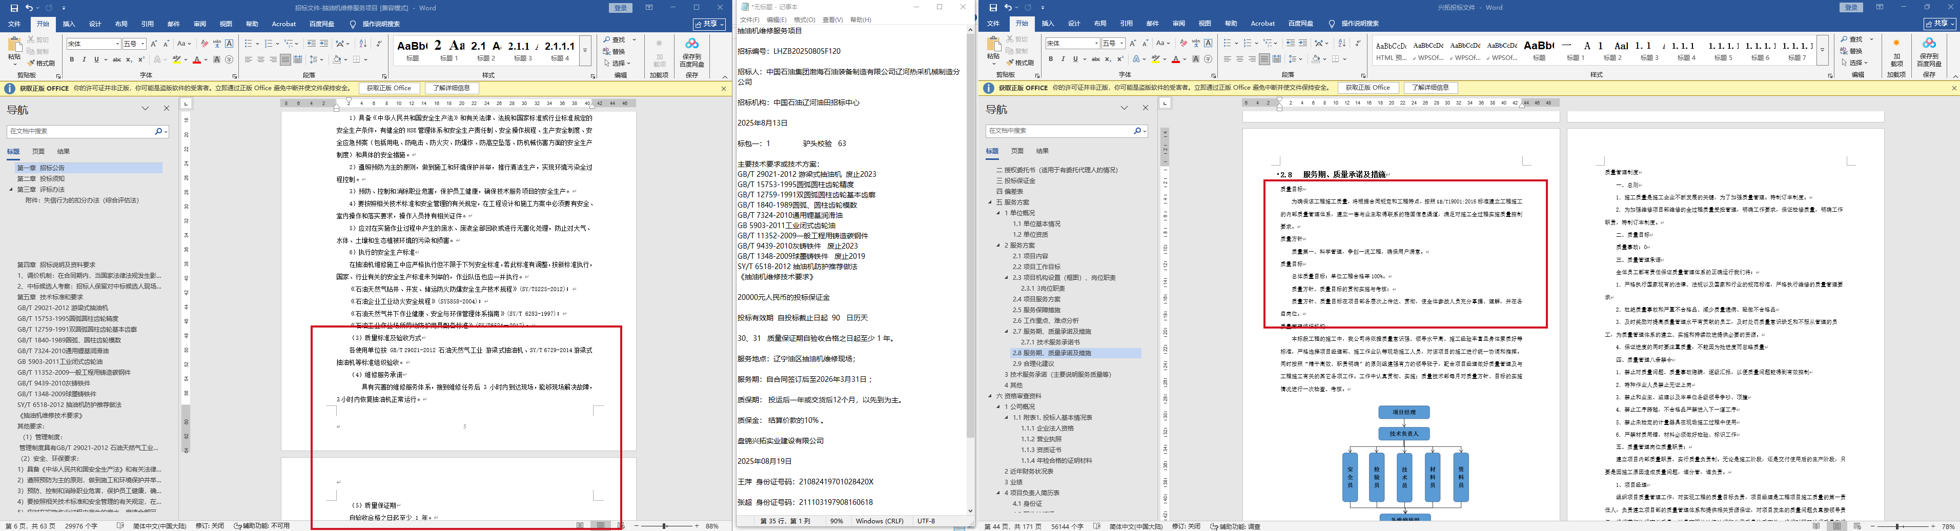Click '了解详细信息' button in the right Word window
1960x531 pixels.
coord(1431,88)
